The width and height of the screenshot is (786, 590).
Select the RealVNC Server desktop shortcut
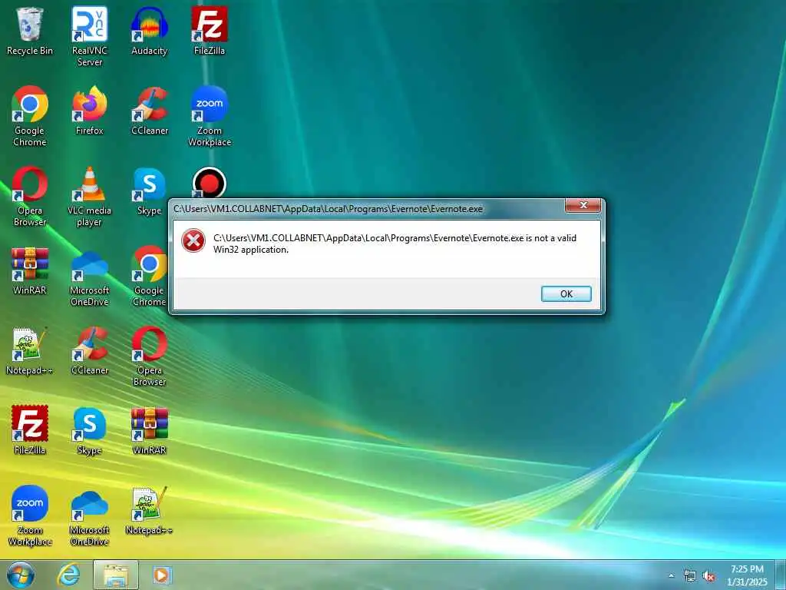pos(90,37)
